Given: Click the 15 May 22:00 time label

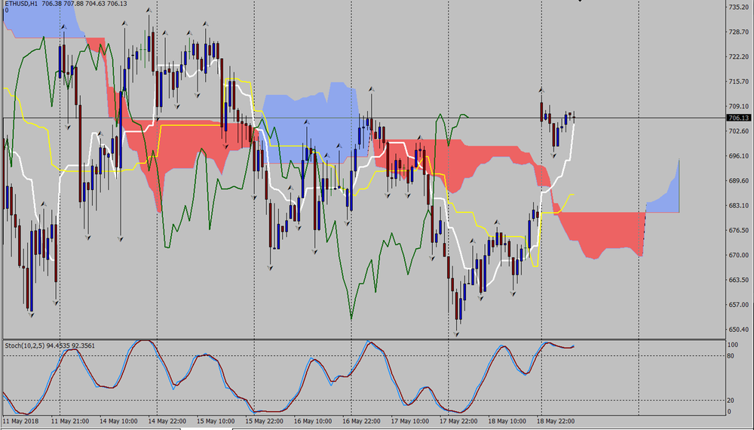Looking at the screenshot, I should [264, 421].
